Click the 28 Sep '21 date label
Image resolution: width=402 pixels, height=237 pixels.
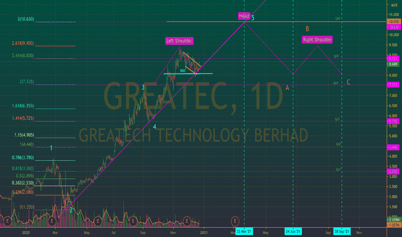coord(342,232)
